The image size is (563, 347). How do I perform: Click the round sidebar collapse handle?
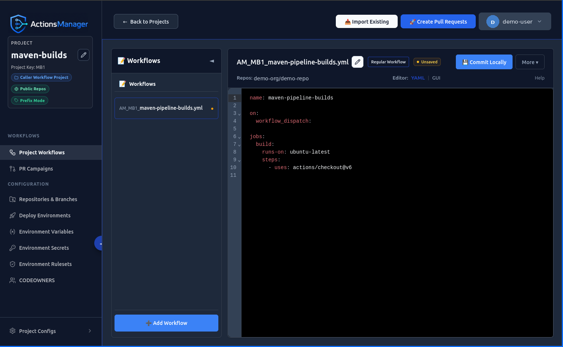click(x=98, y=243)
